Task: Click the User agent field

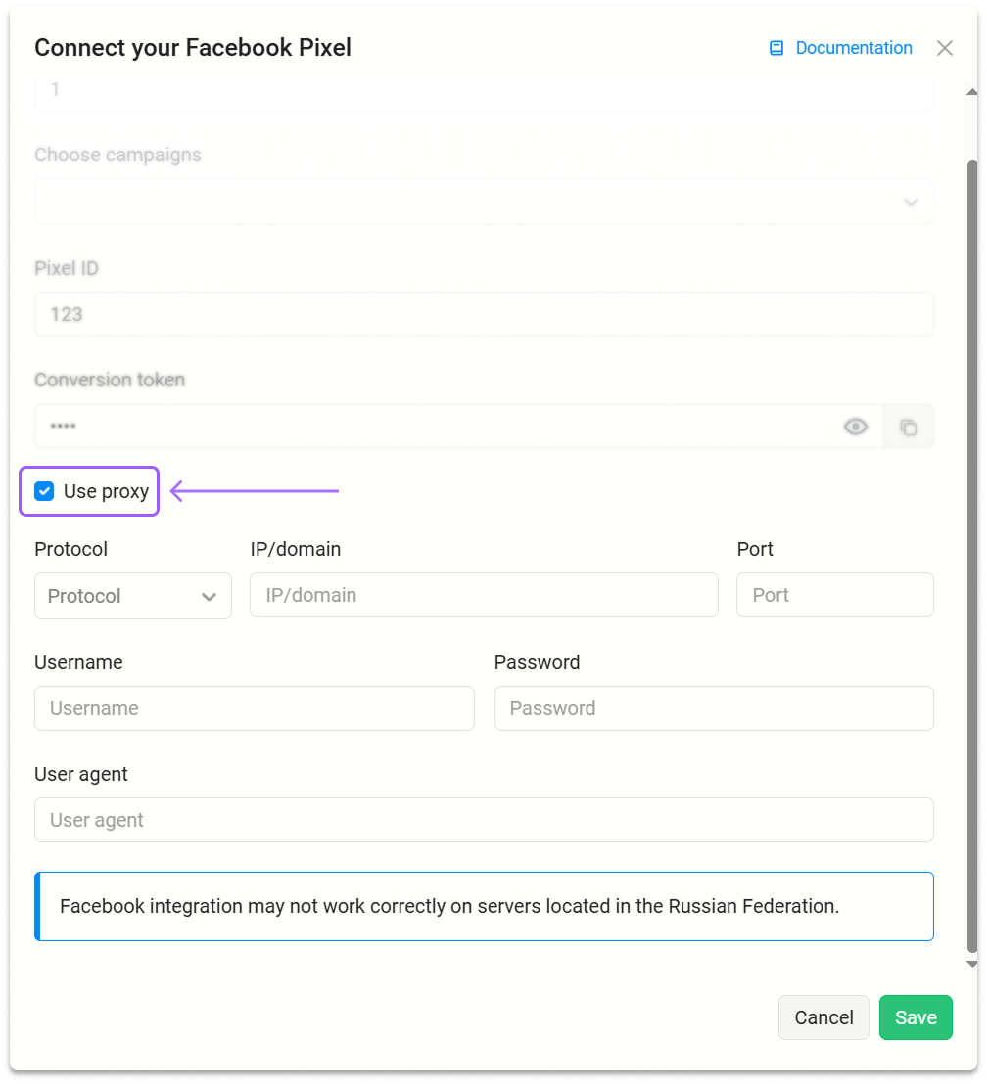Action: tap(484, 820)
